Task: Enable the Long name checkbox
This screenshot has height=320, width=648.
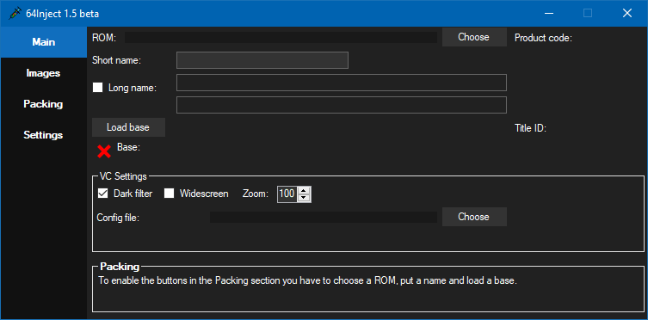Action: [x=97, y=88]
